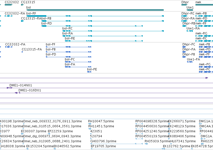This screenshot has height=150, width=213.
Task: Click the Dhpr-RB transcript label
Action: [x=189, y=23]
